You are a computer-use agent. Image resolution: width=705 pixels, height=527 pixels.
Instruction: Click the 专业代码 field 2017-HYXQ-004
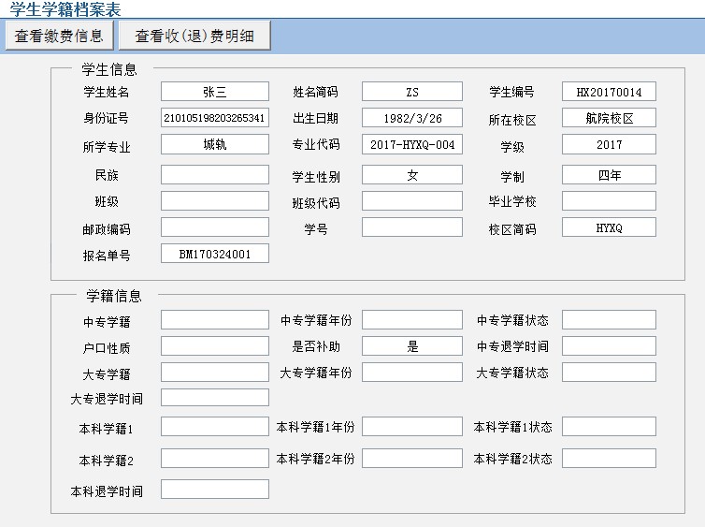click(411, 144)
